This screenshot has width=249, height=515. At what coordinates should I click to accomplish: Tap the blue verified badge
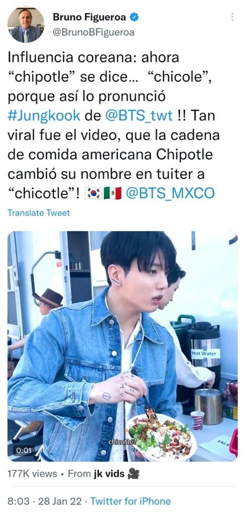134,17
